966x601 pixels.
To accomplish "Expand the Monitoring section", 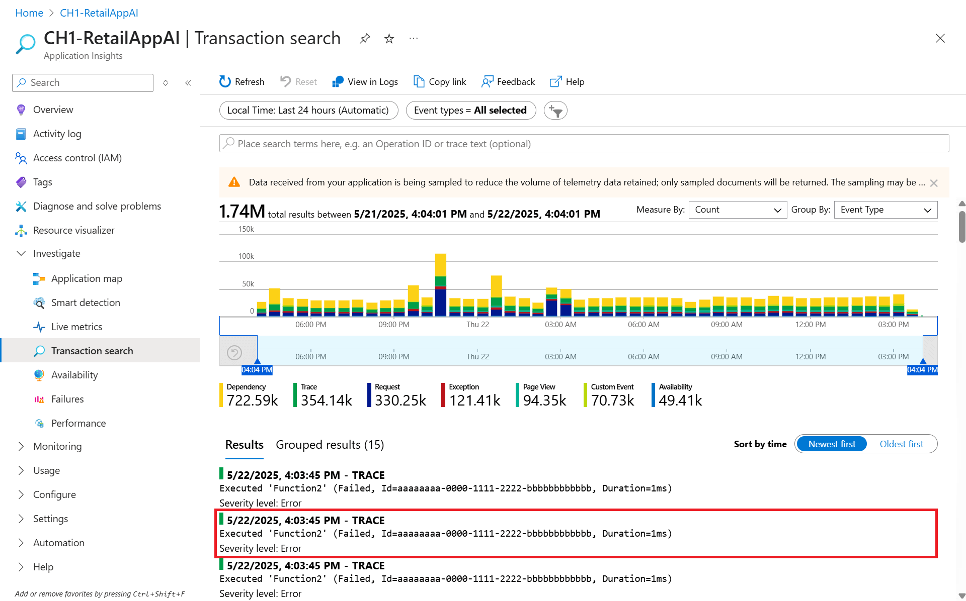I will (x=57, y=446).
